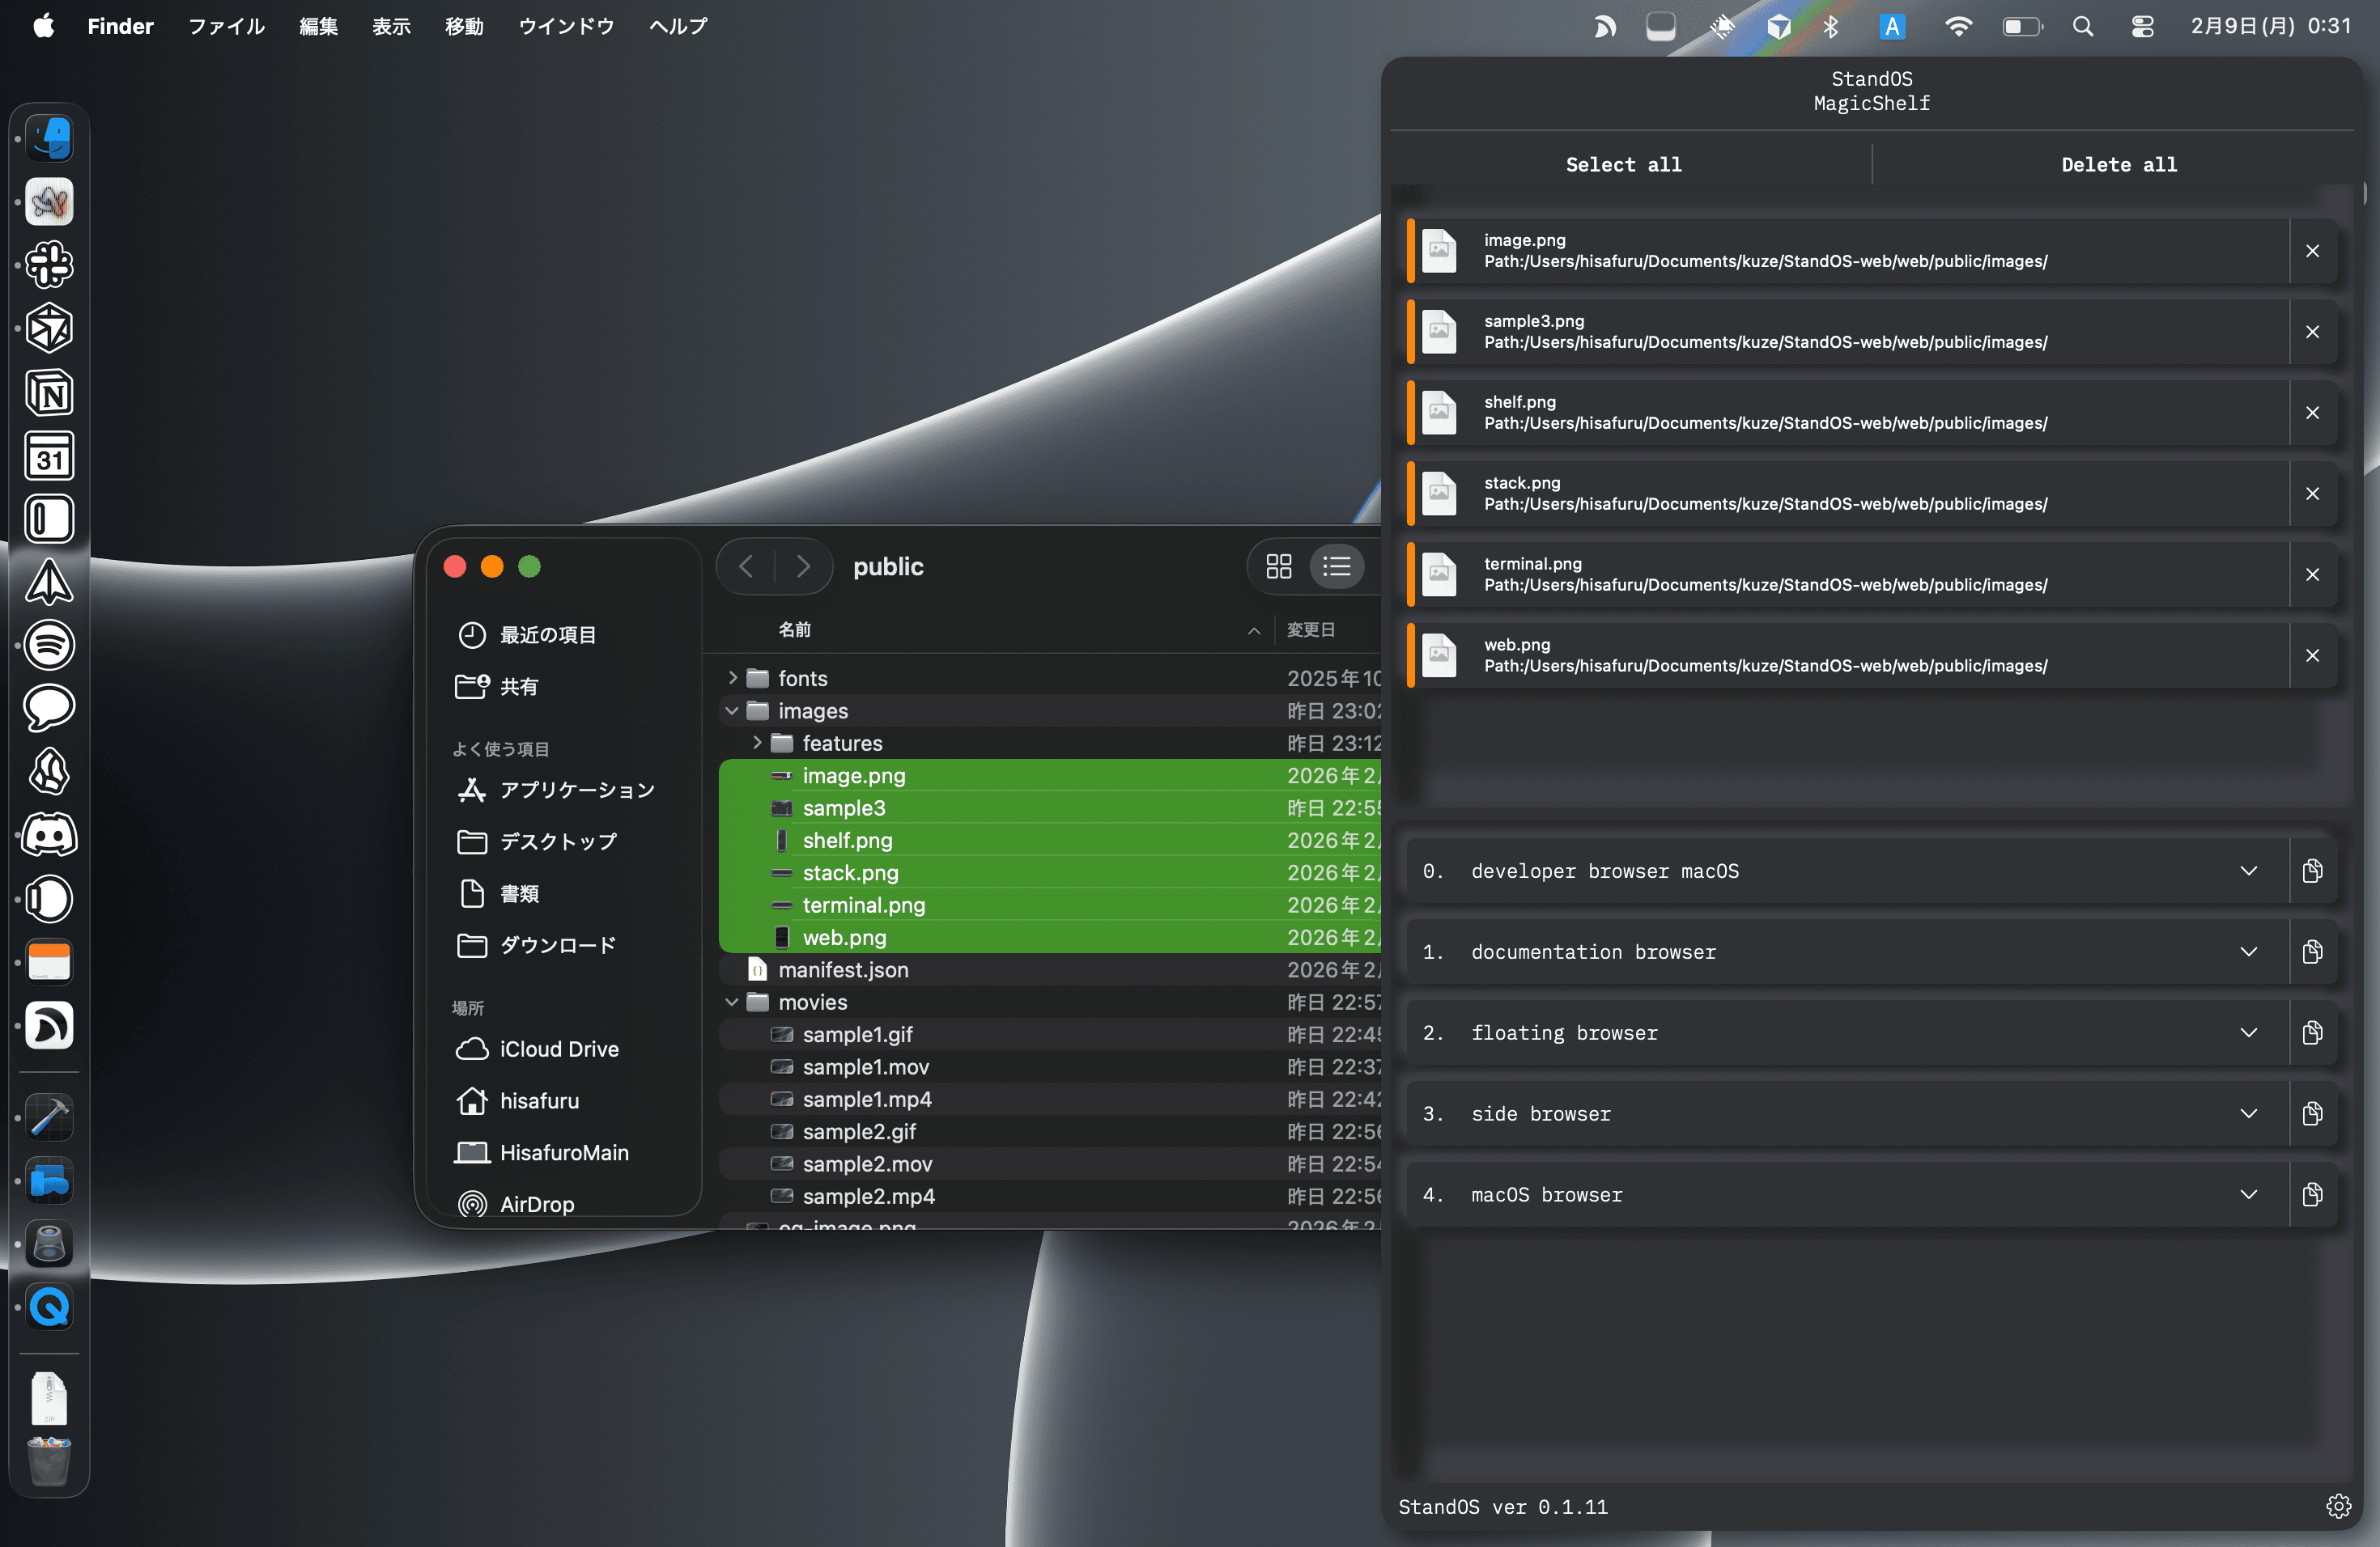Screen dimensions: 2380x1547
Task: Open MagicShelf settings gear icon
Action: coord(2337,1505)
